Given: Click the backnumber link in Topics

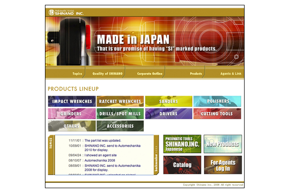Looking at the screenshot, I should [156, 159].
